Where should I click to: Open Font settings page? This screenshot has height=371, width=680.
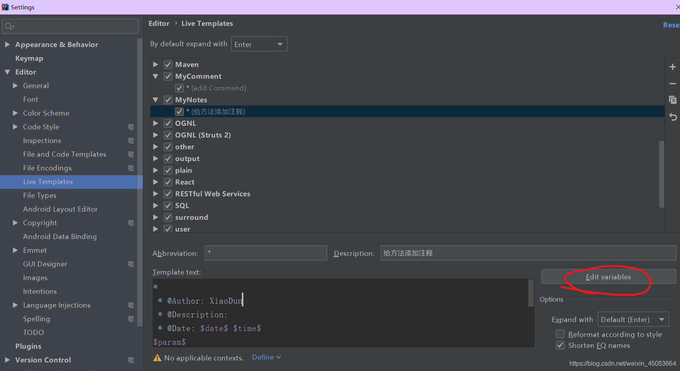click(x=31, y=100)
